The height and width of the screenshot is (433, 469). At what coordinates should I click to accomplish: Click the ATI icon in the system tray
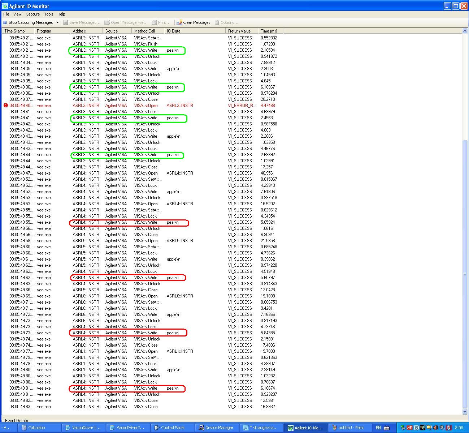[409, 428]
